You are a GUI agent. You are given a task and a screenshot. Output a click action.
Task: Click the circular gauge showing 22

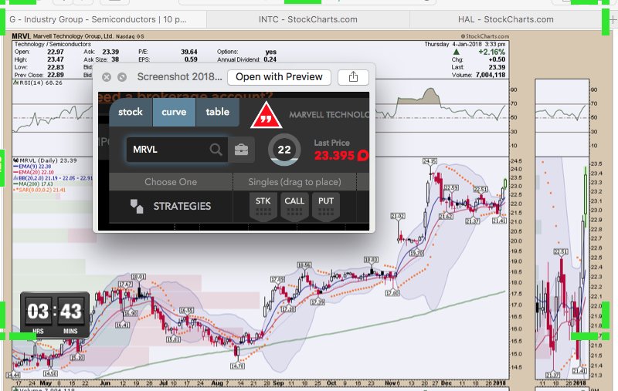284,150
